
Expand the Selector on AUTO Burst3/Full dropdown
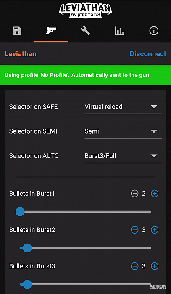[x=123, y=156]
